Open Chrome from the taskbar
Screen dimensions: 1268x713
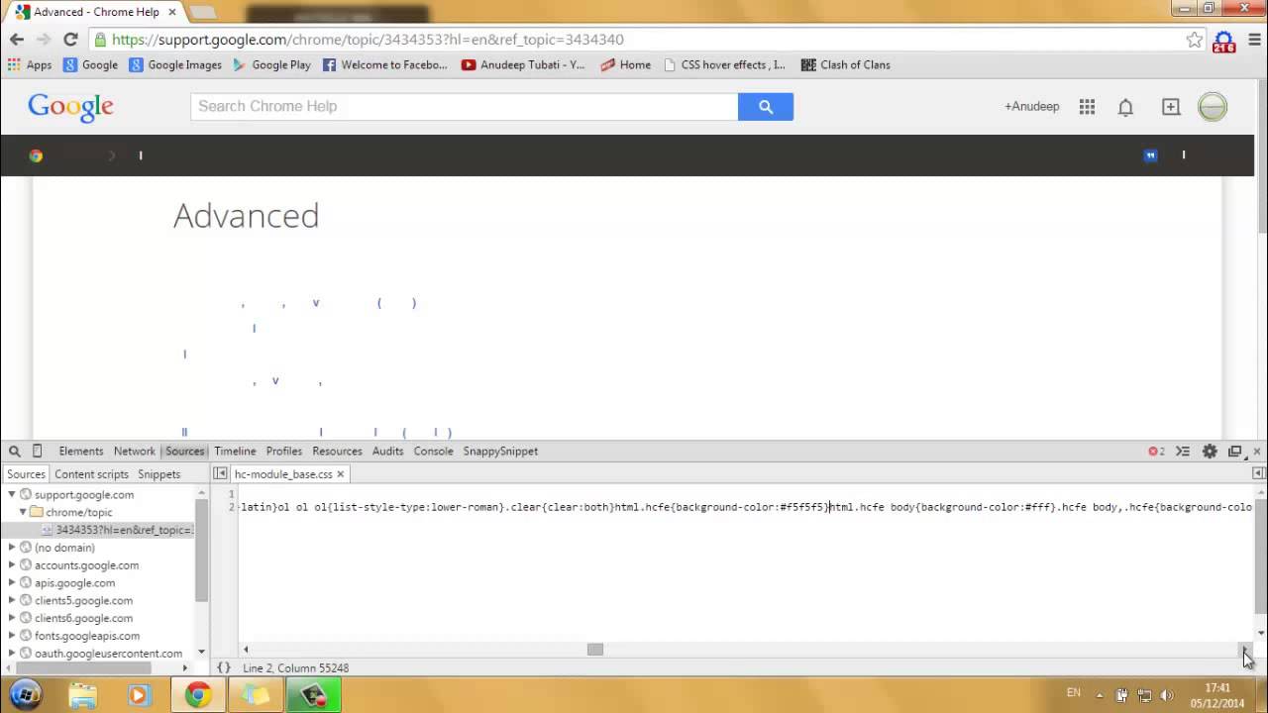click(x=197, y=695)
